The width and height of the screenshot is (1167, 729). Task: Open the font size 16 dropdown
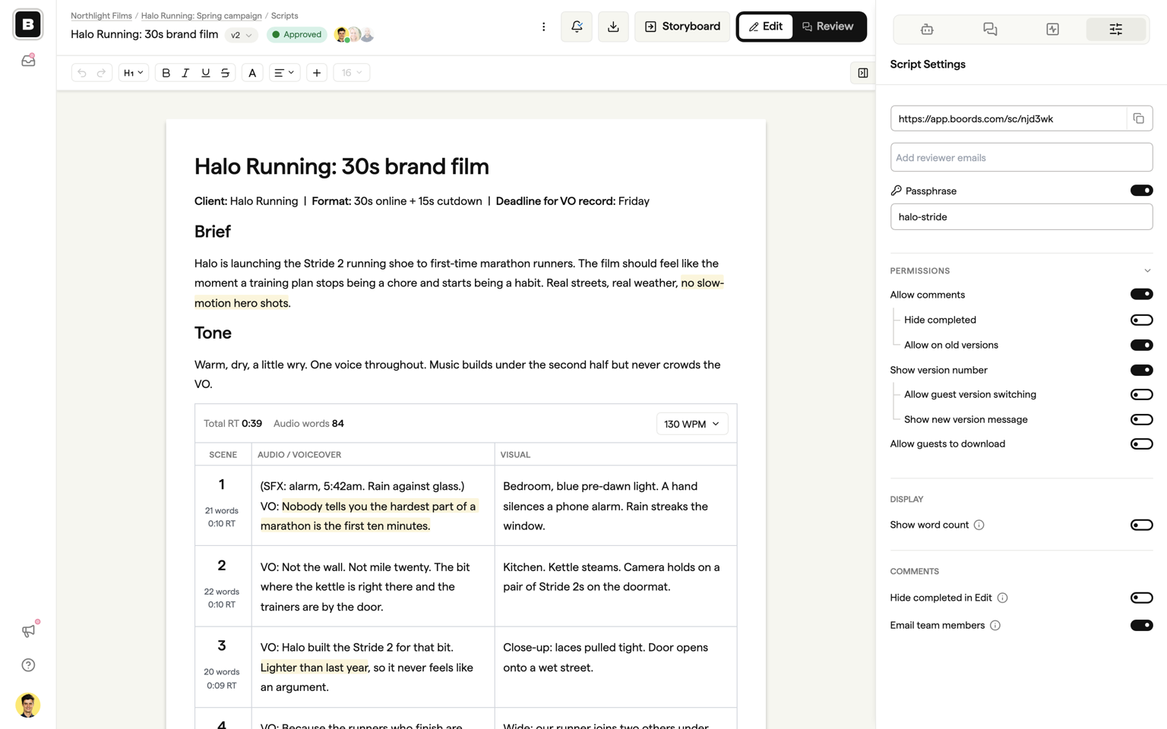click(351, 73)
